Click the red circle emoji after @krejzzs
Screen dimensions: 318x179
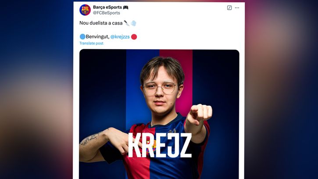click(x=134, y=37)
